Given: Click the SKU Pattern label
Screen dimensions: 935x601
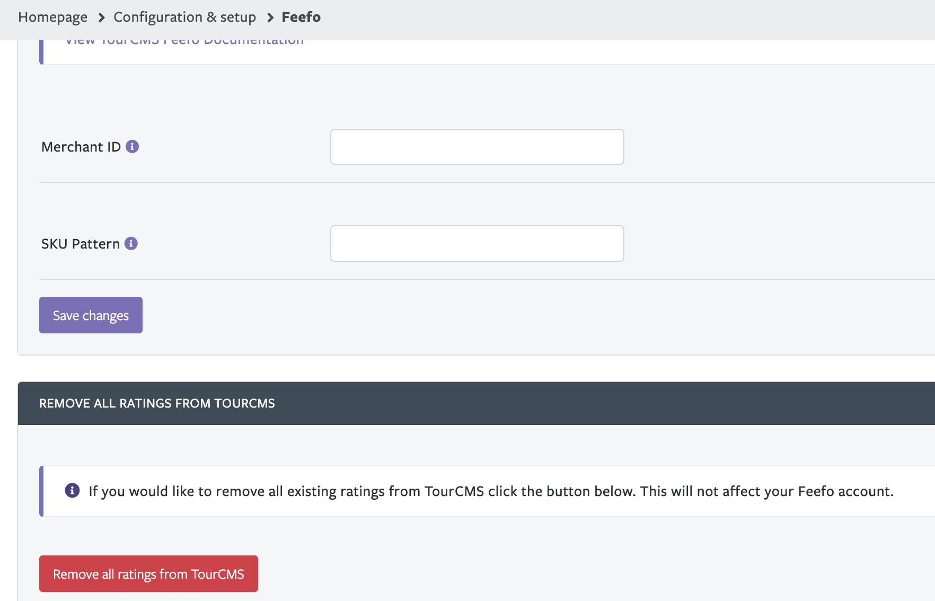Looking at the screenshot, I should click(x=81, y=244).
